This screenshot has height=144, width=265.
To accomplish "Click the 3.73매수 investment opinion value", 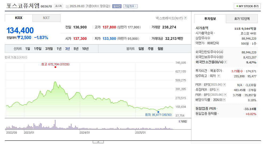I will [237, 71].
